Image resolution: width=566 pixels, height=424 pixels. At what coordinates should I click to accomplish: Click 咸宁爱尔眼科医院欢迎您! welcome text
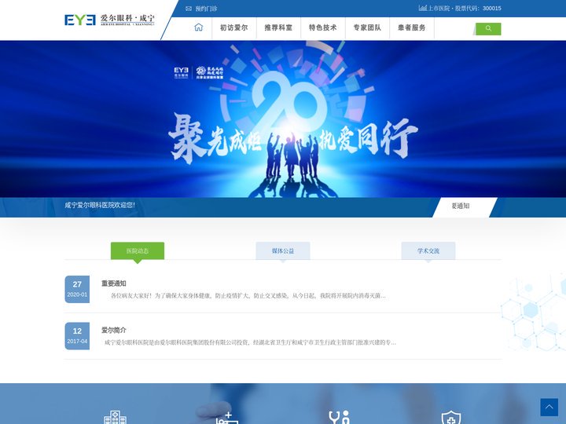coord(100,205)
